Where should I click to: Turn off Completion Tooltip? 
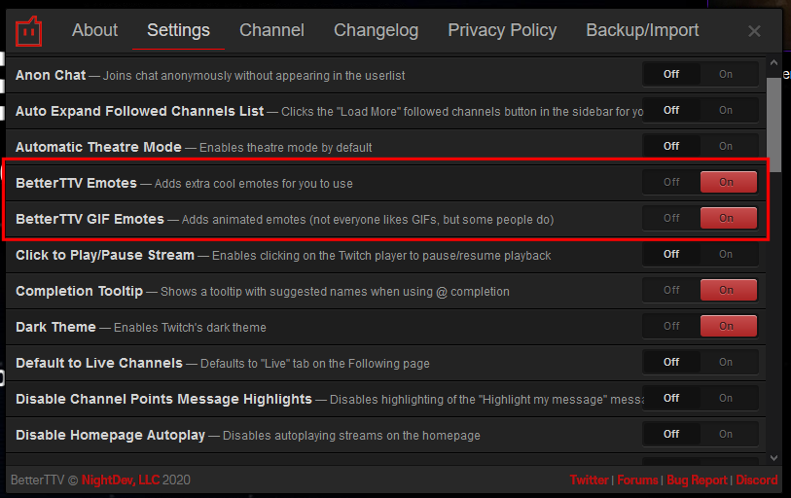(671, 290)
